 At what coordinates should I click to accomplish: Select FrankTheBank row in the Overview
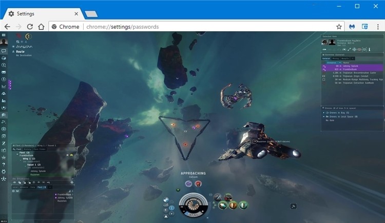(x=352, y=69)
